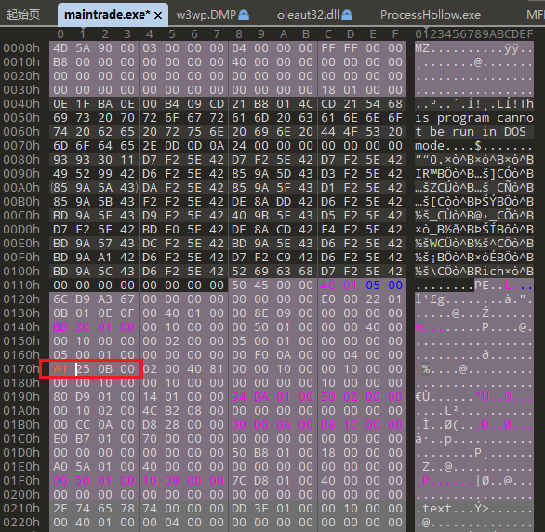Click the row offset label 0210h
Viewport: 545px width, 532px height.
(21, 509)
